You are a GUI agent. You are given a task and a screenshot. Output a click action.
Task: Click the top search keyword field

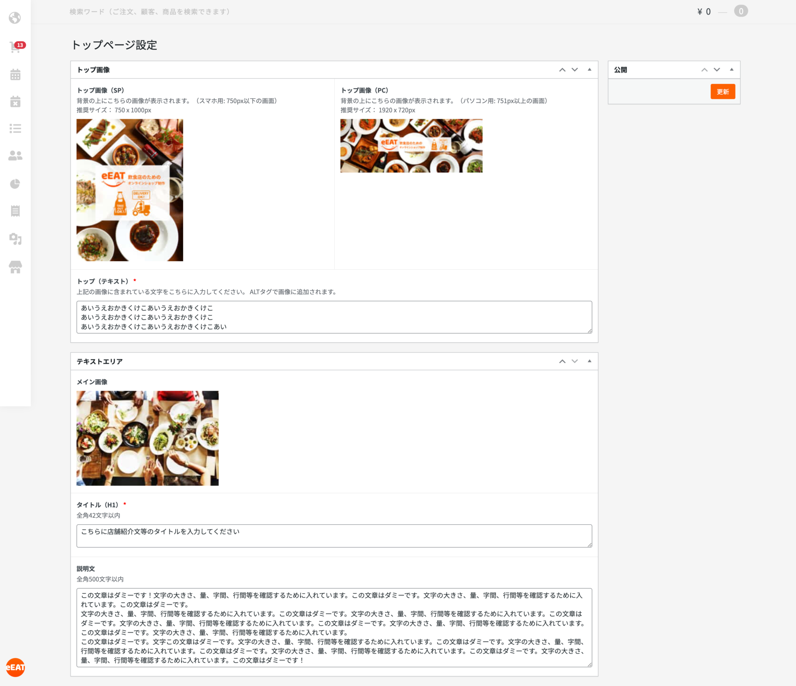pyautogui.click(x=150, y=12)
